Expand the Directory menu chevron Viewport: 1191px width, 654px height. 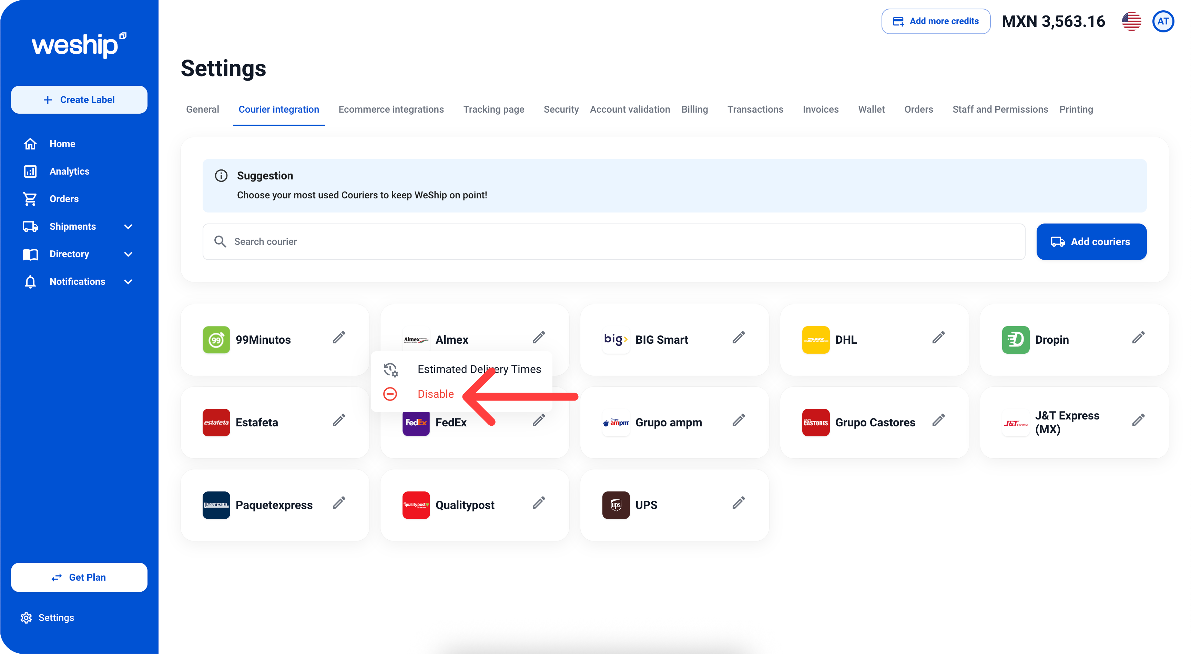point(128,254)
